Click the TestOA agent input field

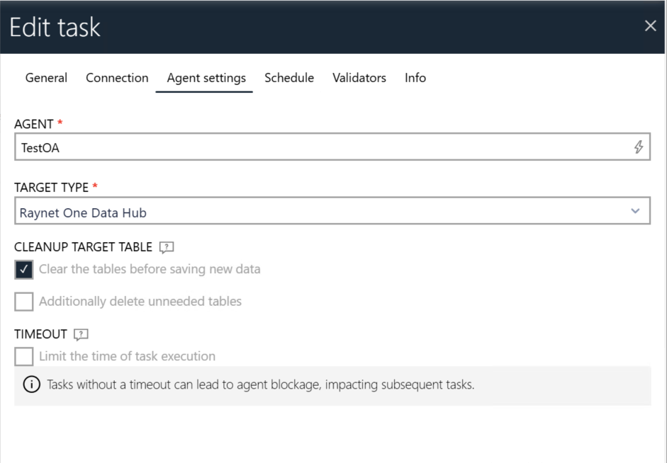pos(319,147)
